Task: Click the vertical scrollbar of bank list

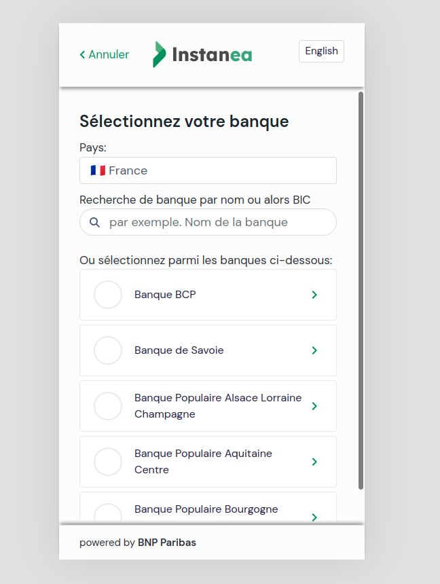Action: tap(361, 292)
